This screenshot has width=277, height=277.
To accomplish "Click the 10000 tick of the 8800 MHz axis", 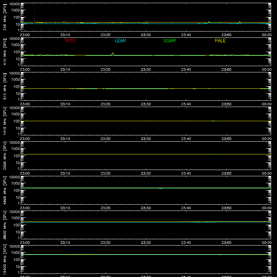I will point(15,212).
